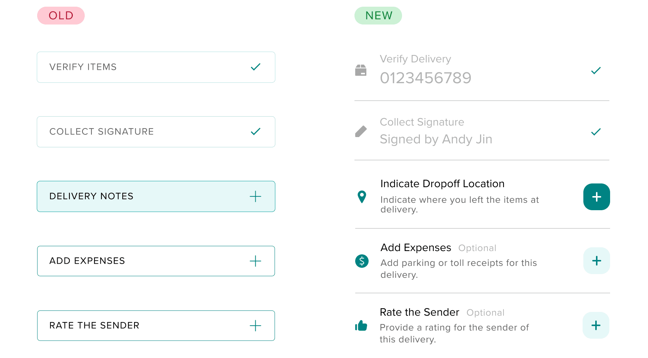
Task: Click the checkmark next to Signed by Andy Jin
Action: 596,132
